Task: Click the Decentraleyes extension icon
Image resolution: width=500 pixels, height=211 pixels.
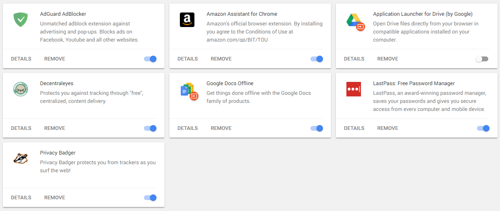Action: click(x=21, y=89)
